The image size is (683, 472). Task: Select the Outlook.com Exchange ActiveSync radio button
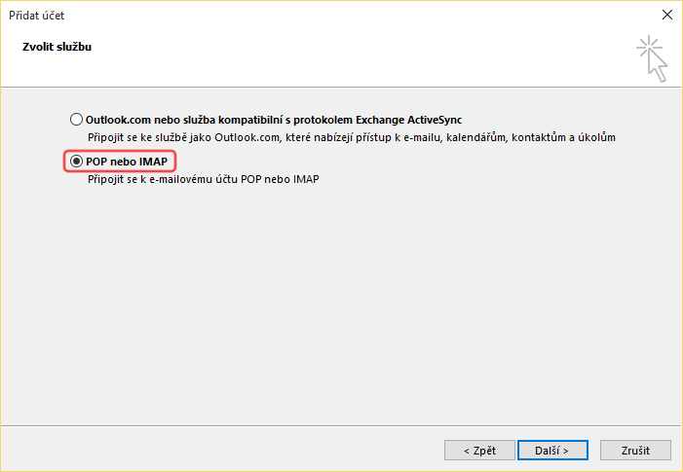[x=77, y=120]
